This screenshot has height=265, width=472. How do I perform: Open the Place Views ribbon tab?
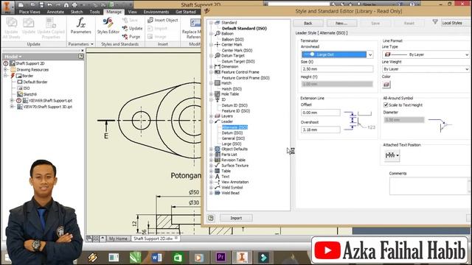29,12
